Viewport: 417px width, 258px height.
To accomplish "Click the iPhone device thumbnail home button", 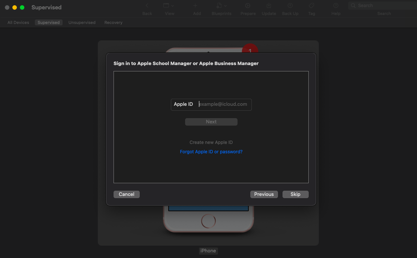I will 208,221.
